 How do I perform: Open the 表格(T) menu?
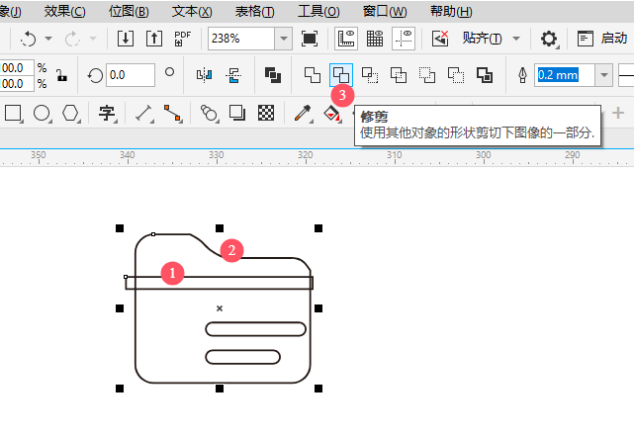(x=255, y=11)
